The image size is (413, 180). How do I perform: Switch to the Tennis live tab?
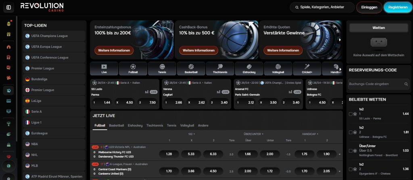pyautogui.click(x=171, y=126)
